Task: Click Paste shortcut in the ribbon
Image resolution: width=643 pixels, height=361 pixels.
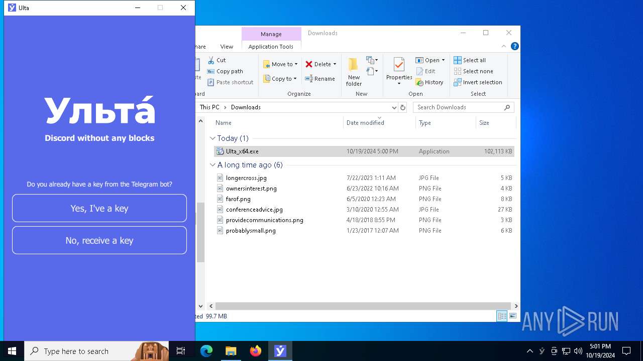Action: click(230, 82)
